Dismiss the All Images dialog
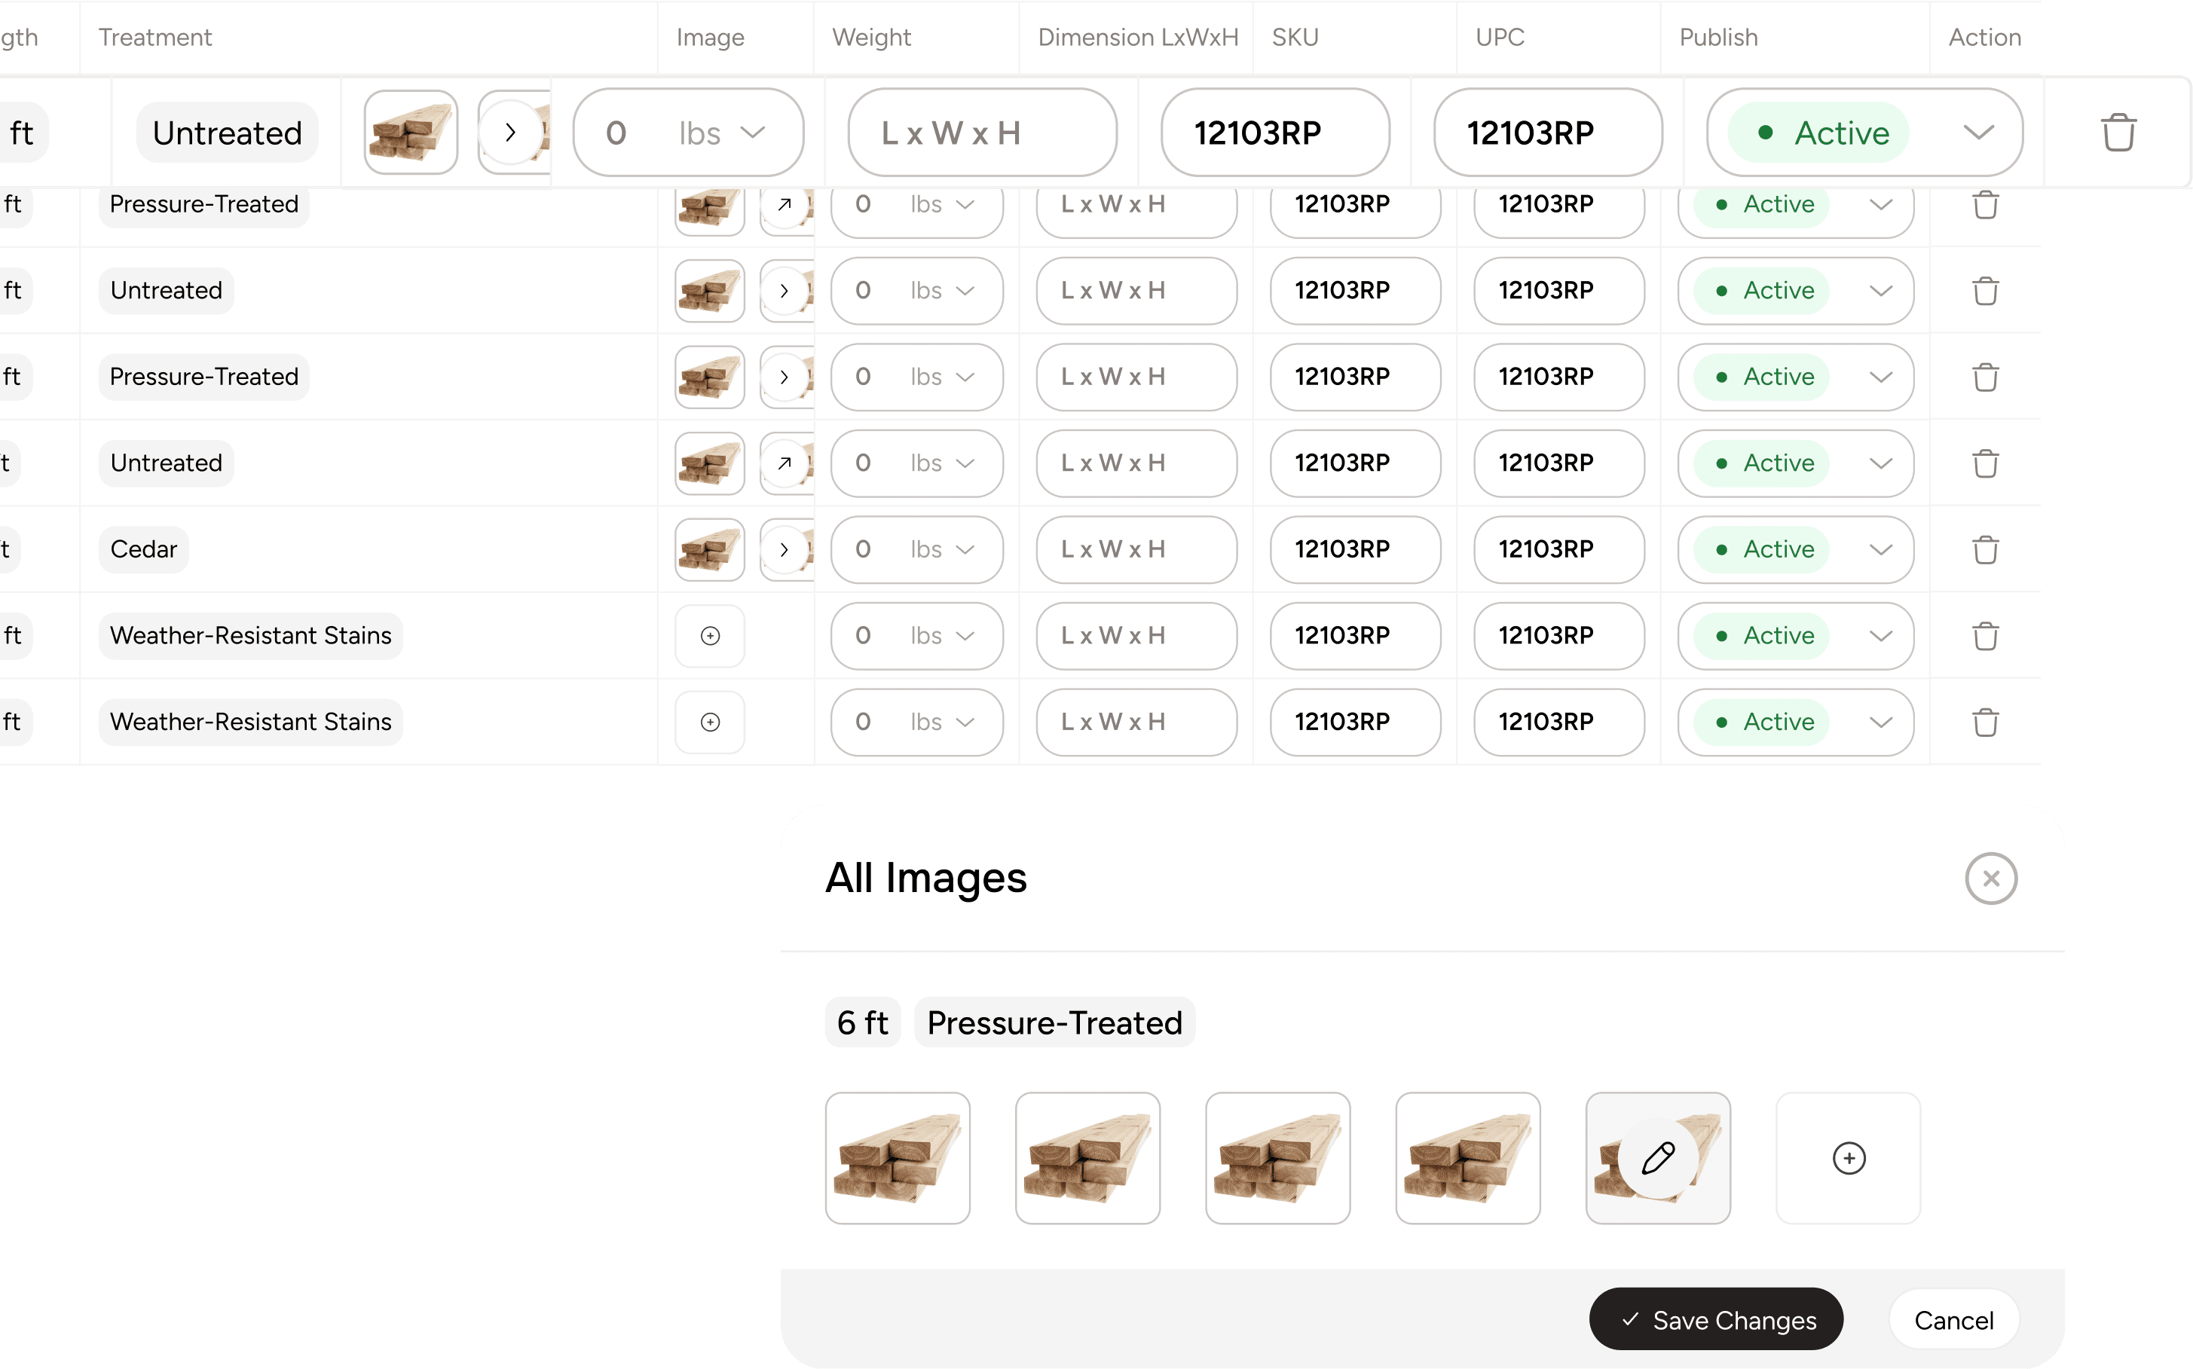 pyautogui.click(x=1991, y=877)
